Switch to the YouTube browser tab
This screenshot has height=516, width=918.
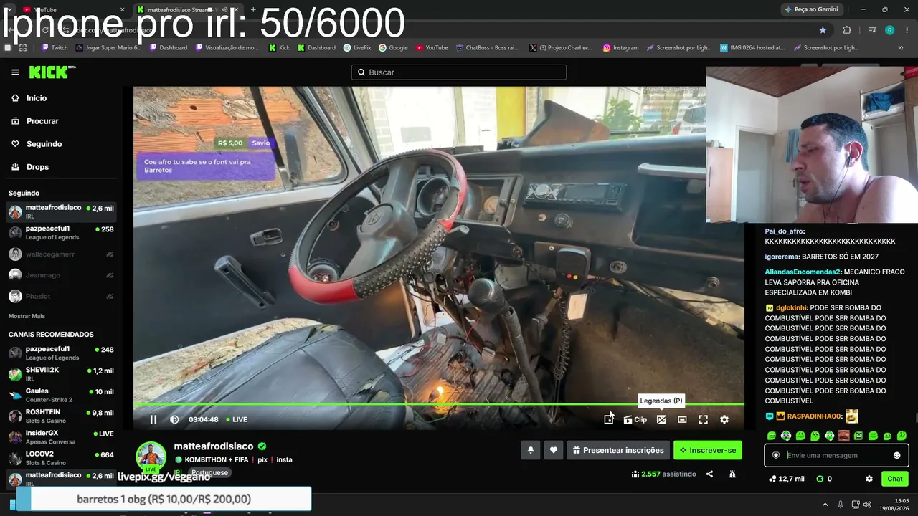(72, 9)
